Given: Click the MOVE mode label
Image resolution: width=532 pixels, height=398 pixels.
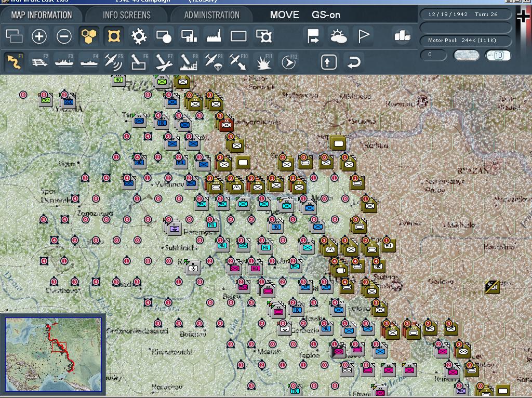Looking at the screenshot, I should pyautogui.click(x=284, y=15).
